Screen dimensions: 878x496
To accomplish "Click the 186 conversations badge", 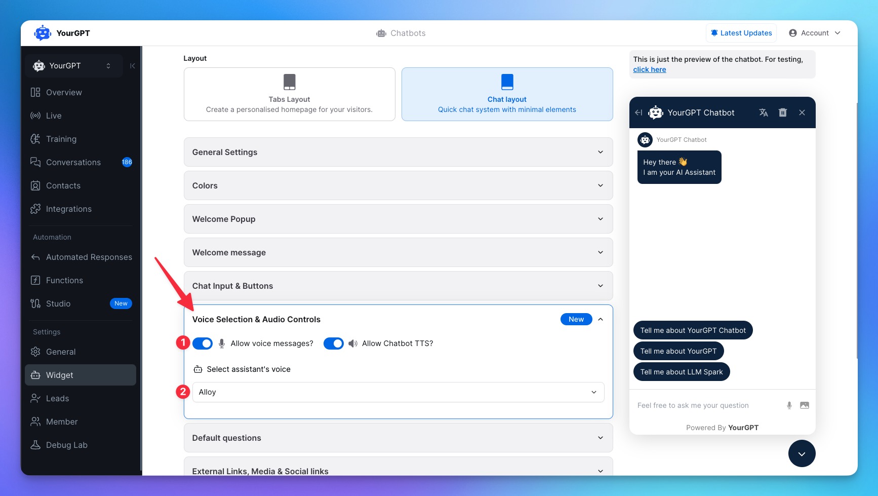I will tap(127, 162).
